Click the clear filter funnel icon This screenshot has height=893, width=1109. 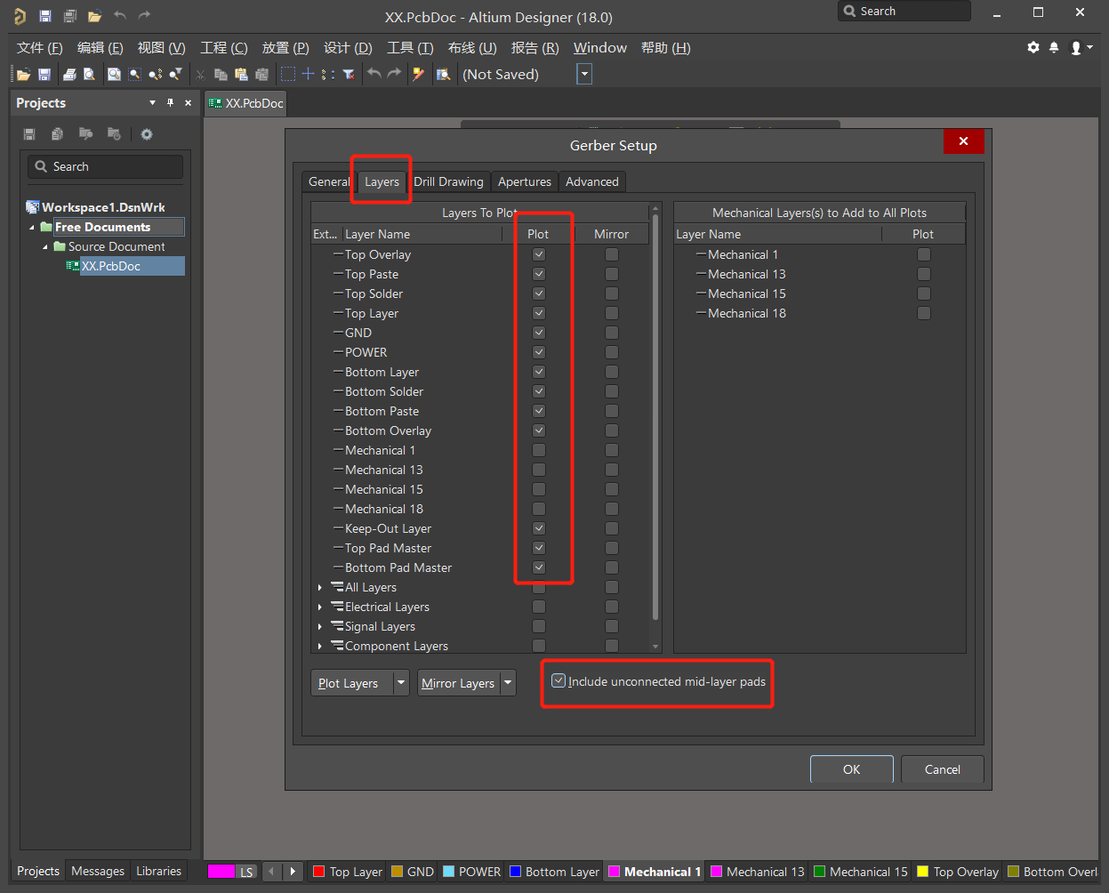[x=349, y=75]
